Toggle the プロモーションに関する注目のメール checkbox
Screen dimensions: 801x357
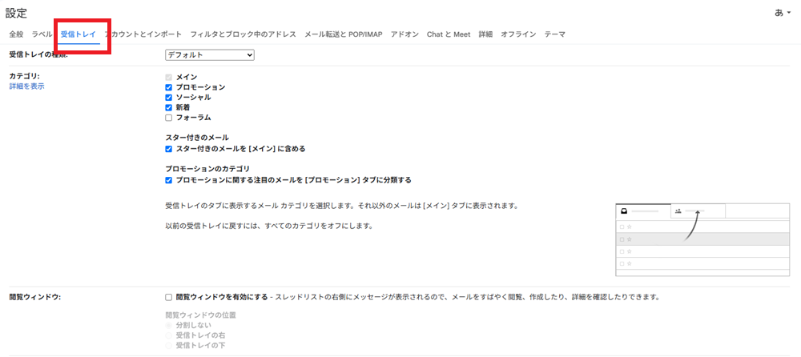coord(169,180)
